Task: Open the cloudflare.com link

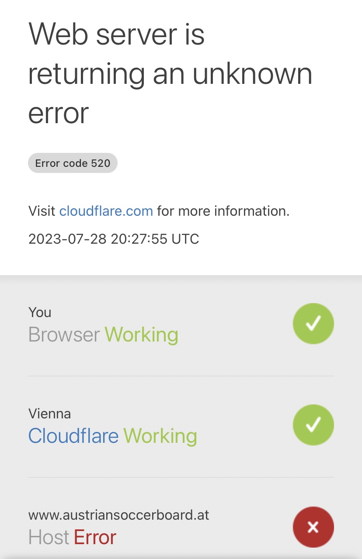Action: [106, 211]
